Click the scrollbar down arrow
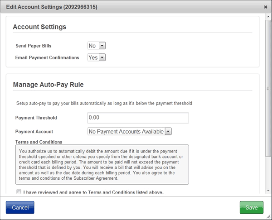Image resolution: width=272 pixels, height=220 pixels. (x=268, y=191)
